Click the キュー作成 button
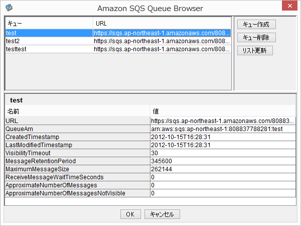 click(x=256, y=24)
